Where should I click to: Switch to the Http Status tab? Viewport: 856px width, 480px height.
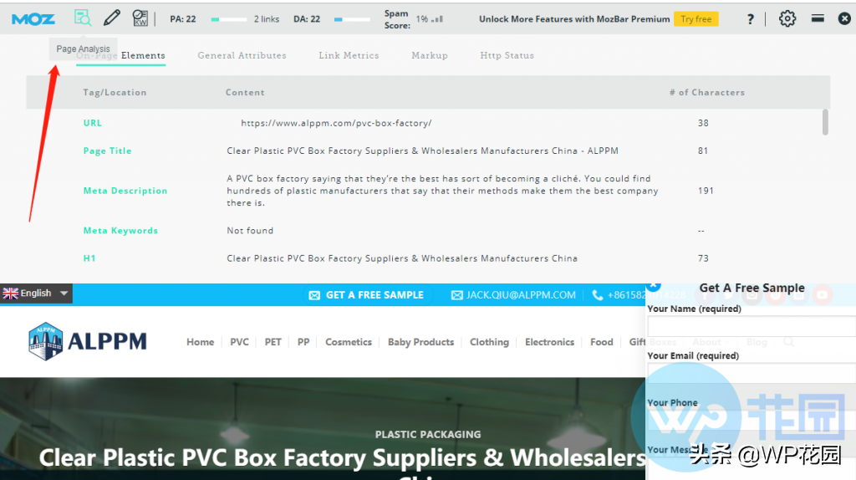tap(507, 55)
